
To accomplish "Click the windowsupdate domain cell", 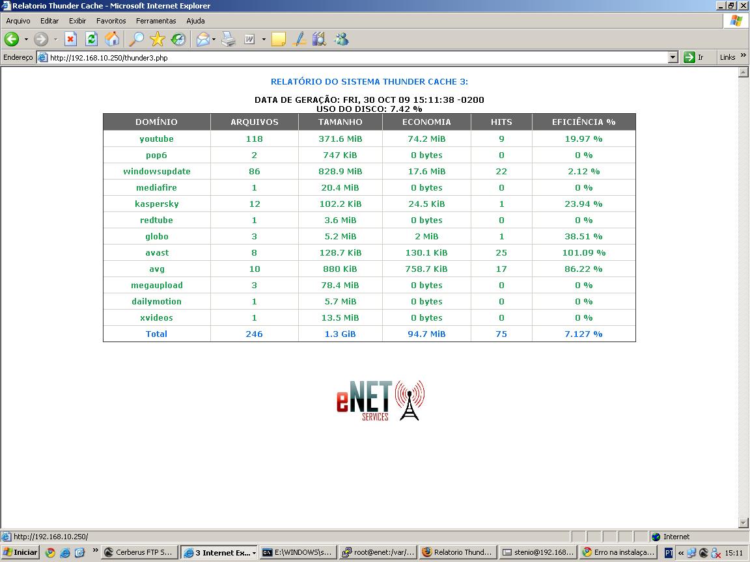I will [157, 172].
